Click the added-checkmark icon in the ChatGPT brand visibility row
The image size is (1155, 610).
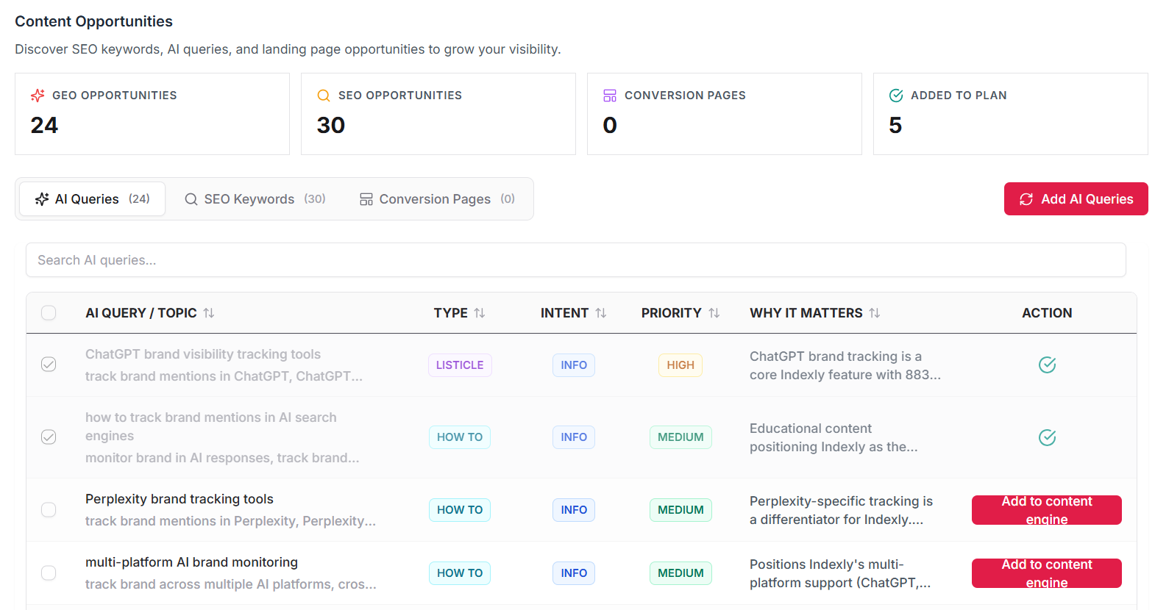(x=1047, y=365)
